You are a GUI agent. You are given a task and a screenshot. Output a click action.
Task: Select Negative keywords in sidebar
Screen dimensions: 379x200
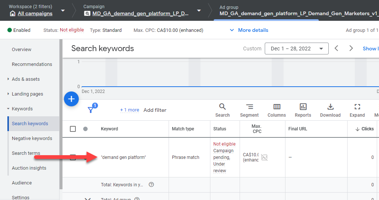pyautogui.click(x=32, y=138)
